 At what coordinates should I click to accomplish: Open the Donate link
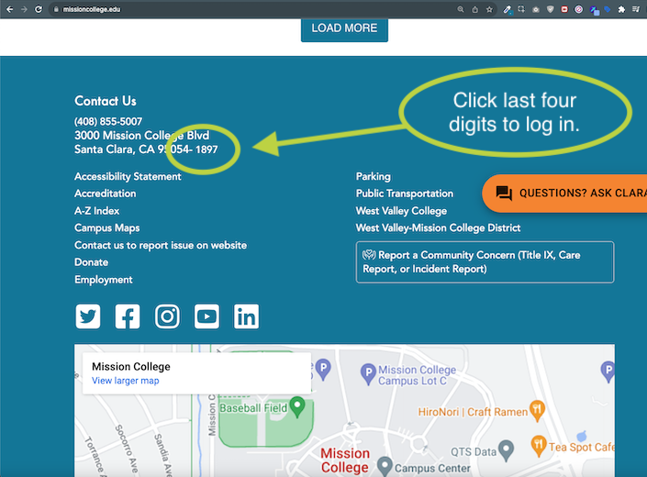pyautogui.click(x=91, y=262)
